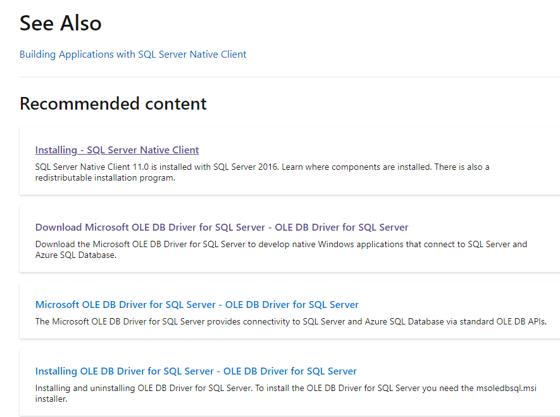The image size is (560, 417).
Task: Click description 'Installing and uninstalling OLE DB Driver'
Action: point(286,394)
